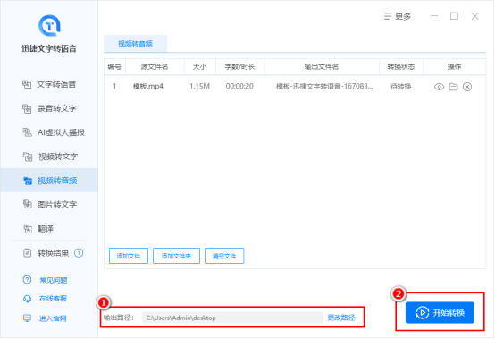
Task: Click the 操作 column header
Action: point(454,67)
